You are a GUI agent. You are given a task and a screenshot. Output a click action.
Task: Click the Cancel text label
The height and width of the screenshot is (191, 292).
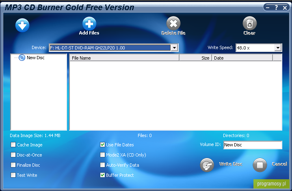point(279,164)
